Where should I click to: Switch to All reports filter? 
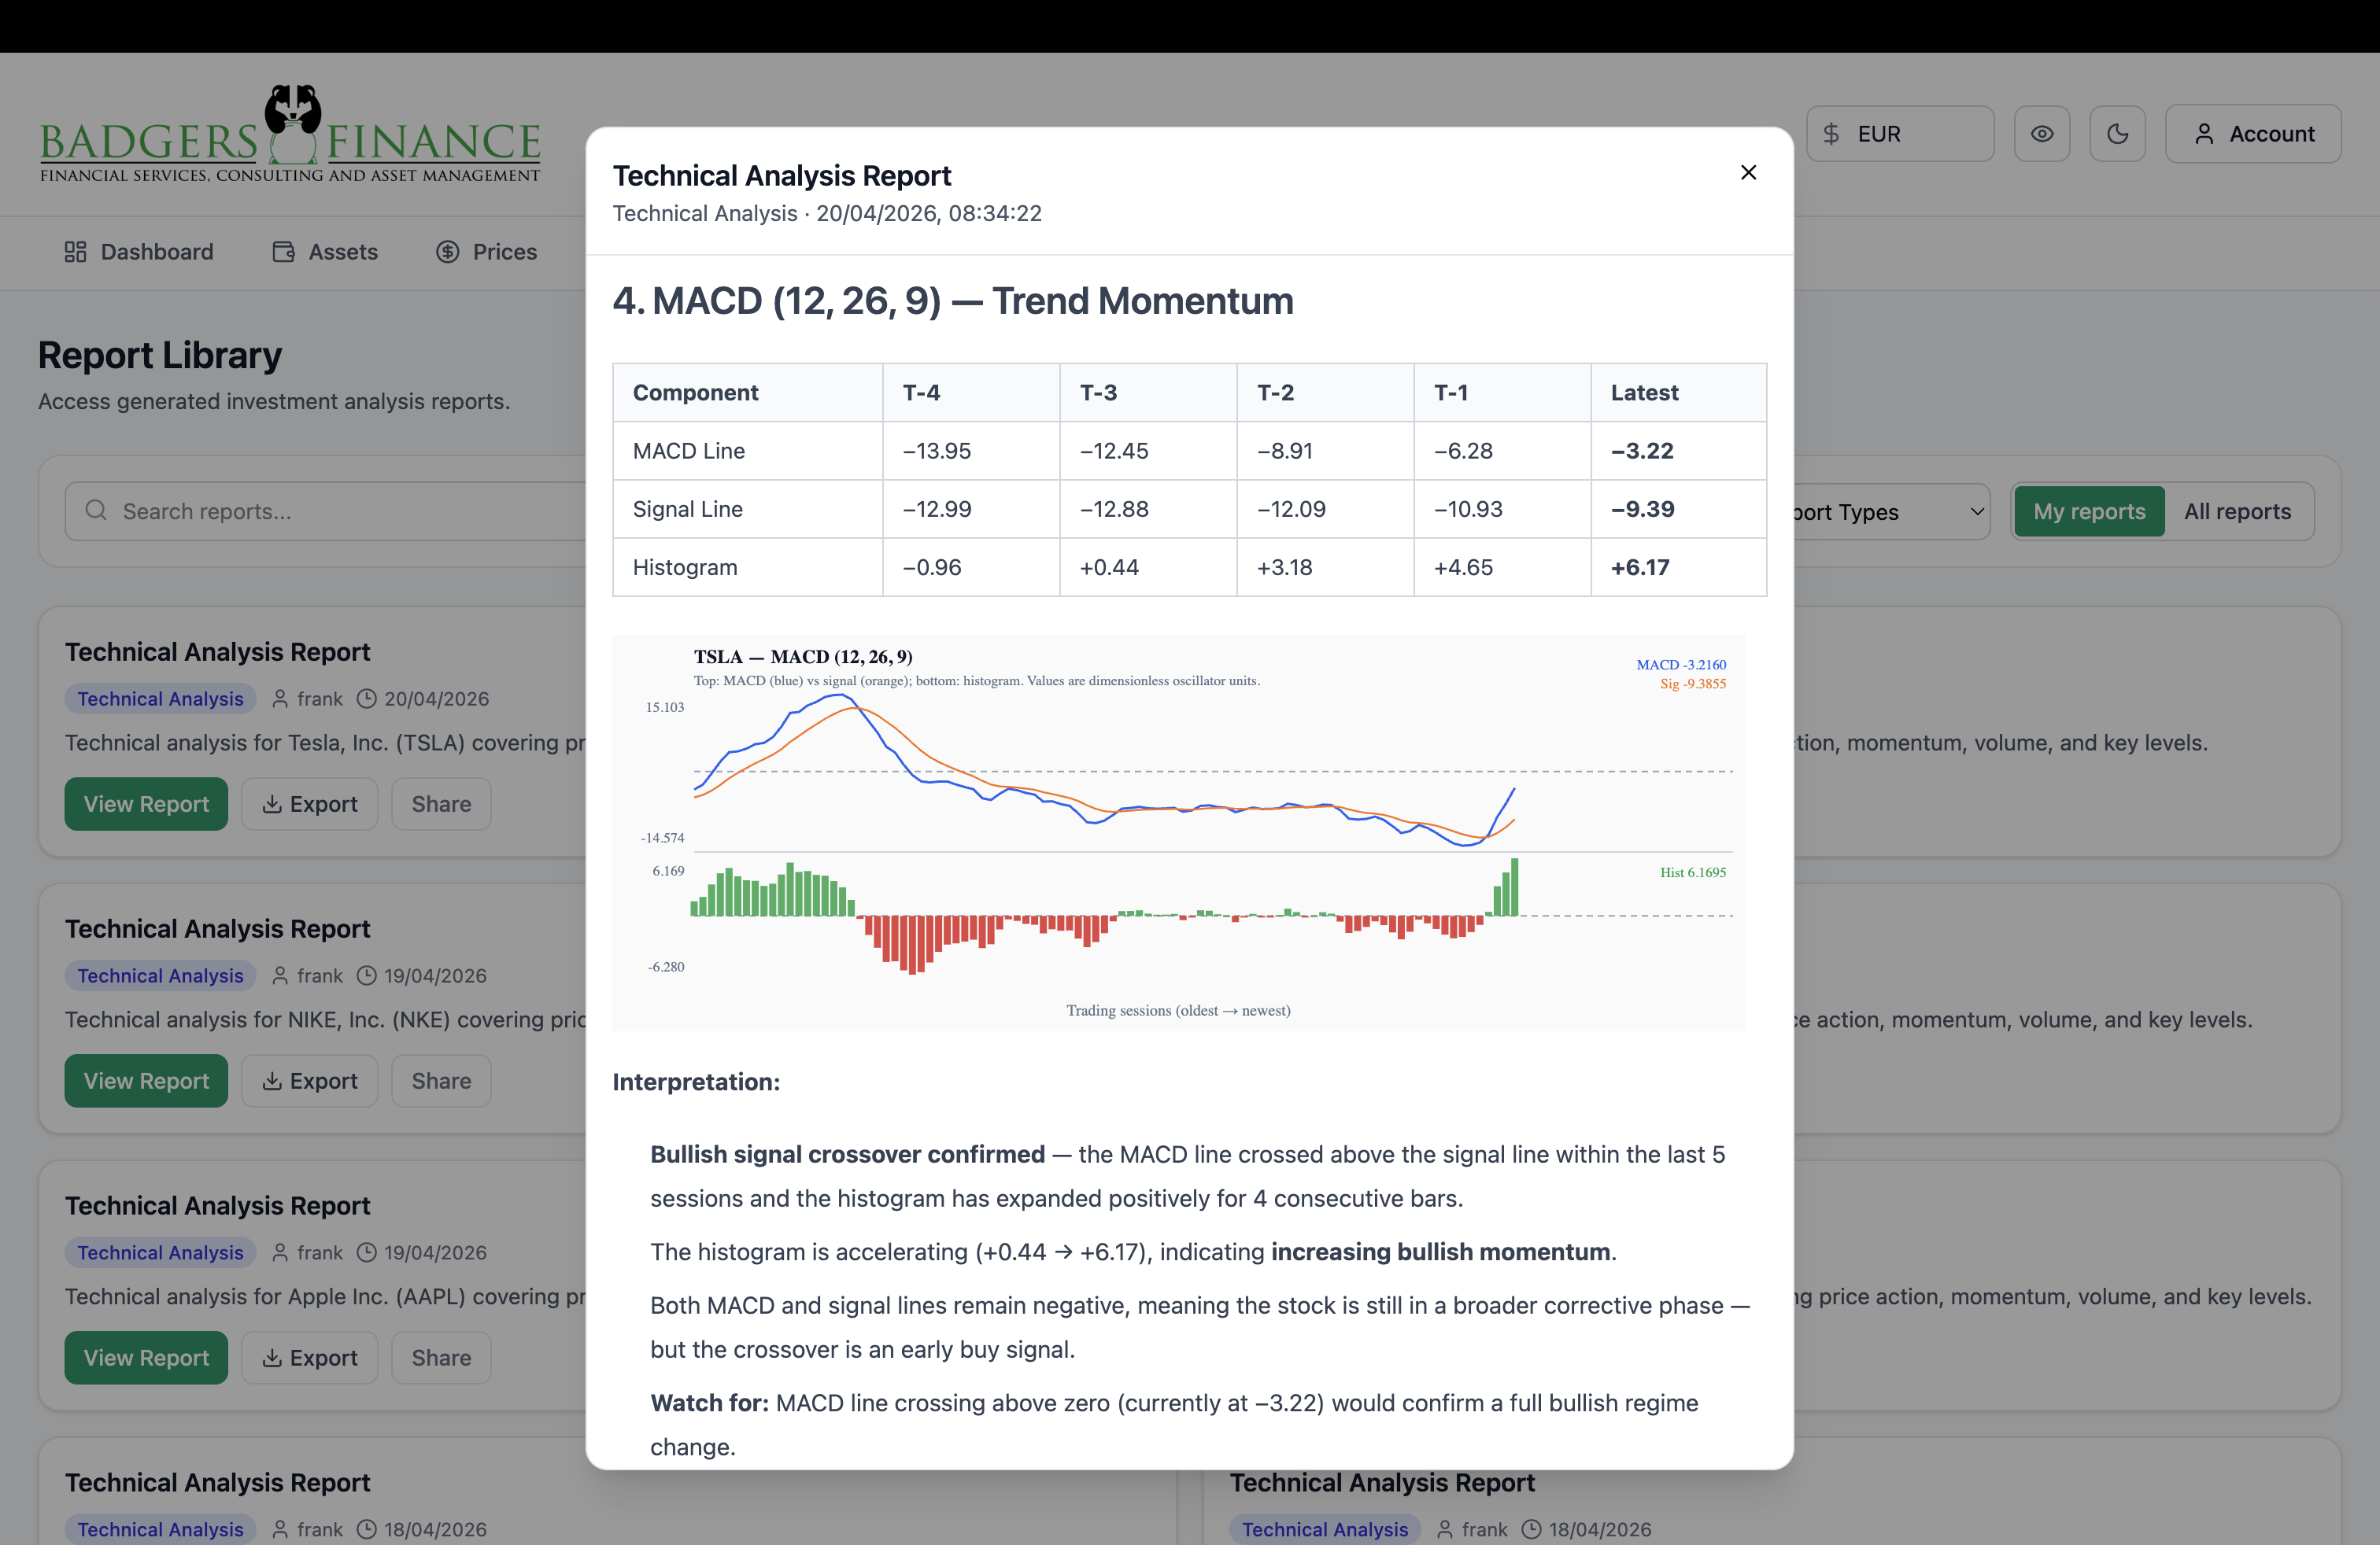tap(2237, 511)
